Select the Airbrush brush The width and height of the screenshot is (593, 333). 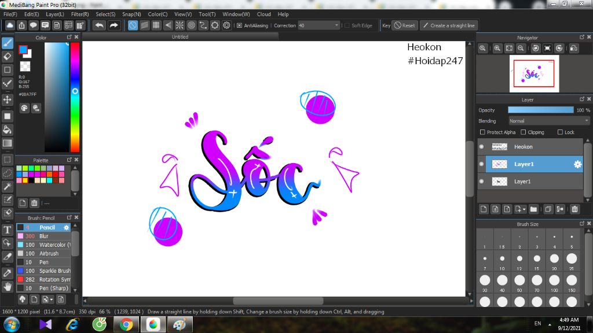pyautogui.click(x=43, y=253)
